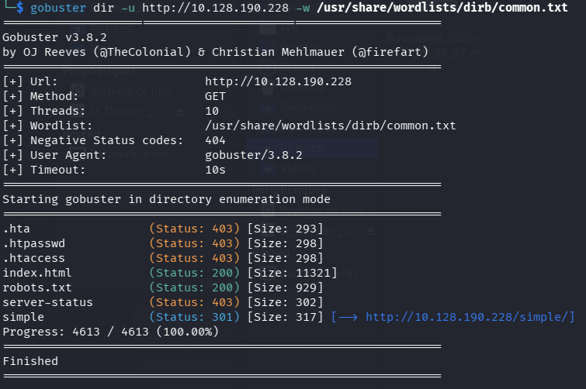Click the .htaccess result entry
This screenshot has width=586, height=389.
coord(33,258)
